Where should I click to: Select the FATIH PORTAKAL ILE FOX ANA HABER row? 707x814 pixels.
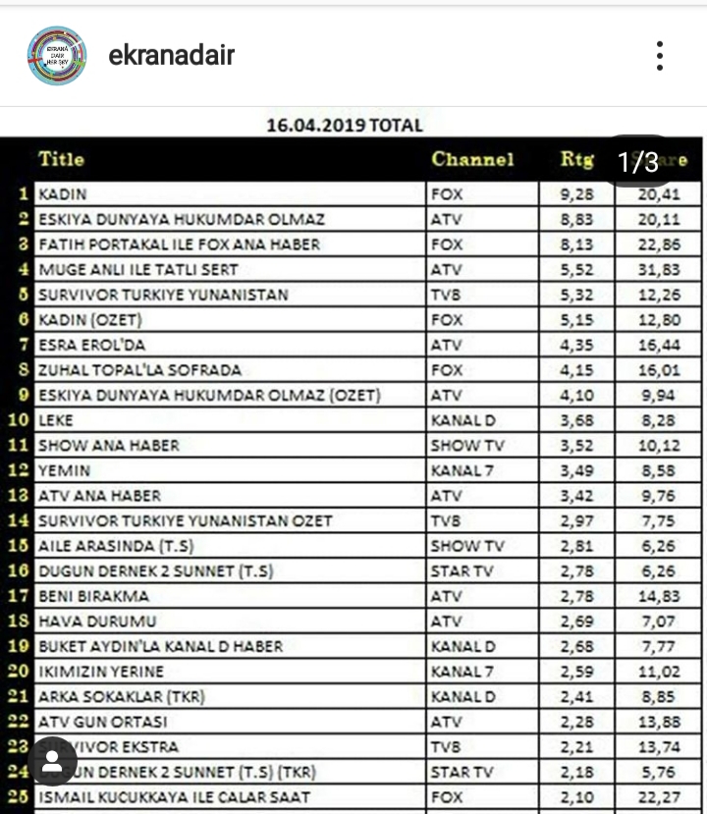pyautogui.click(x=179, y=244)
